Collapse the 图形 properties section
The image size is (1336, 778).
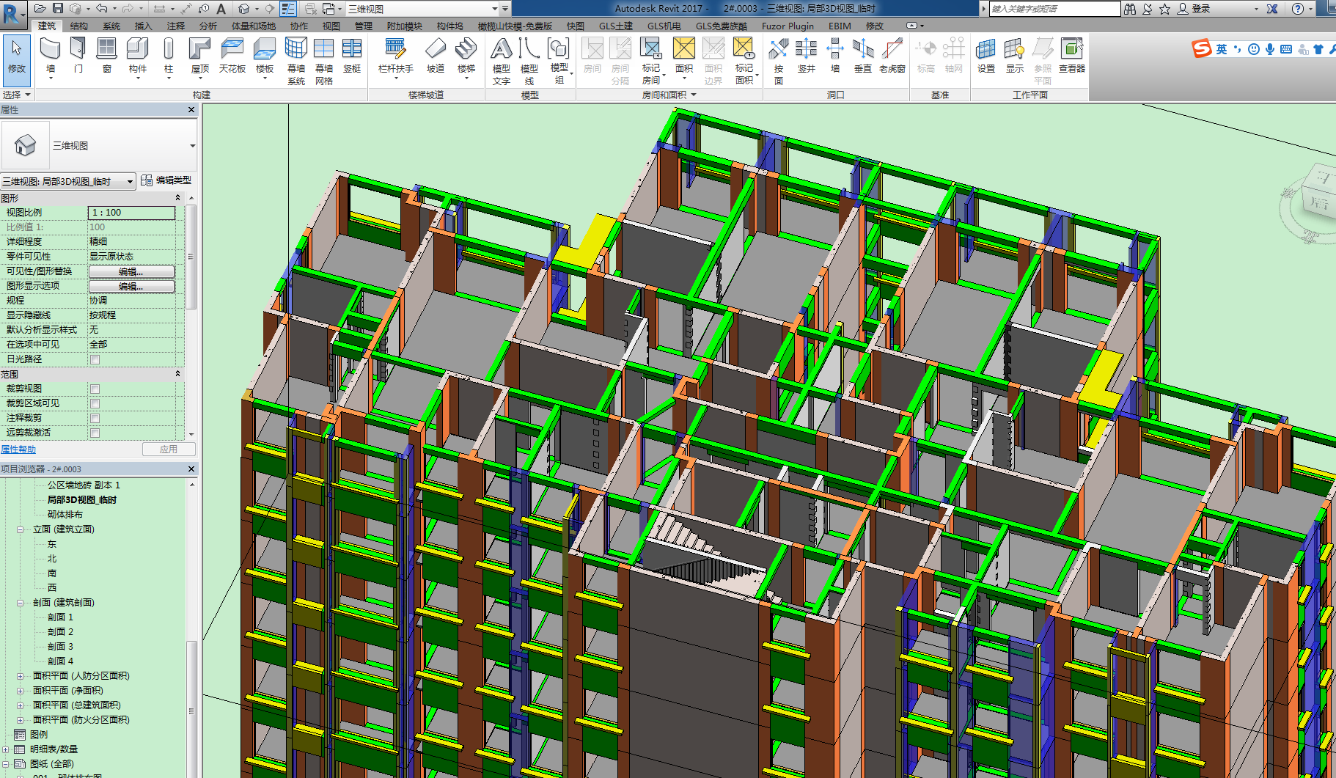click(x=177, y=198)
